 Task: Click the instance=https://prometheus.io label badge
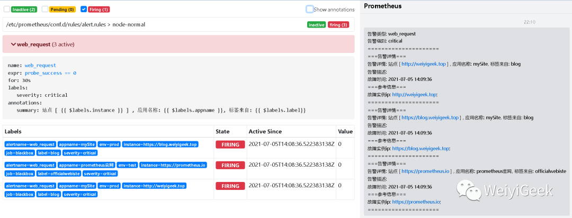click(x=173, y=165)
